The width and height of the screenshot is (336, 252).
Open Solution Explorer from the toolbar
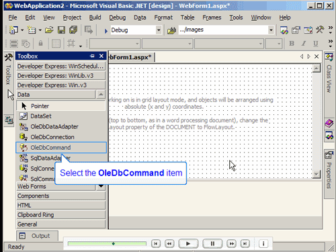pos(284,30)
